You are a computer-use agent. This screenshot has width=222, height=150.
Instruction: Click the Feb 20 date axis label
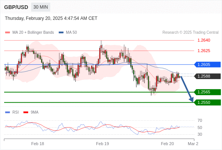click(x=167, y=144)
